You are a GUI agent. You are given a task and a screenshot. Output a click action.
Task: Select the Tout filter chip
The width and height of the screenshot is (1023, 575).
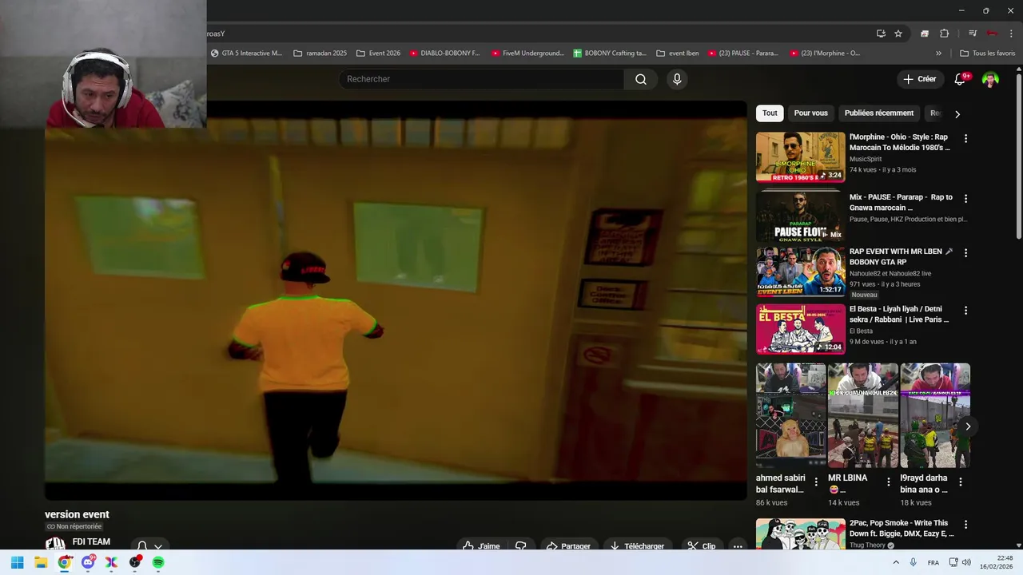tap(770, 113)
